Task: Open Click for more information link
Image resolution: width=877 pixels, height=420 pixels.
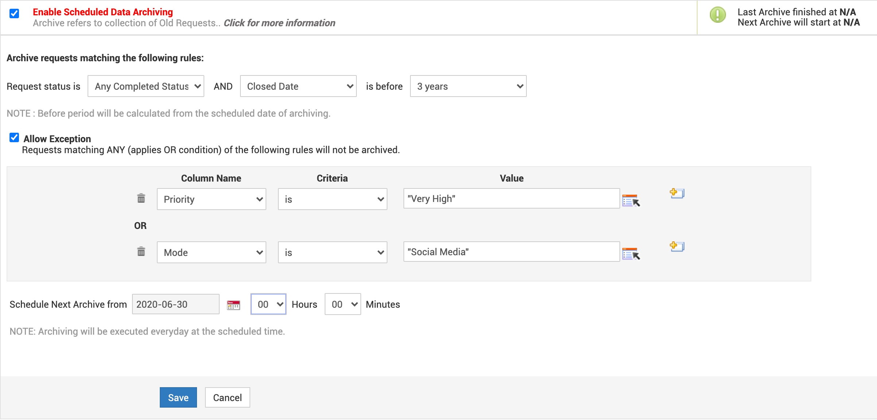Action: [x=279, y=23]
